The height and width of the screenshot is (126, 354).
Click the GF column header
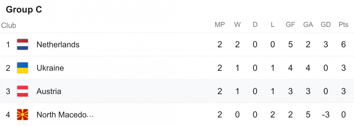[290, 25]
